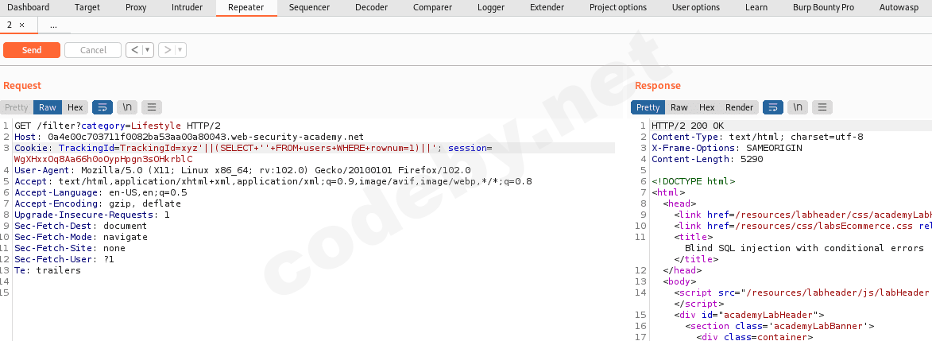Viewport: 932px width, 341px height.
Task: Select Repeater sub-tab 2
Action: coord(10,25)
